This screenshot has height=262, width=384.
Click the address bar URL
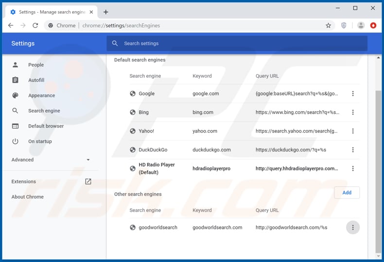click(x=121, y=25)
